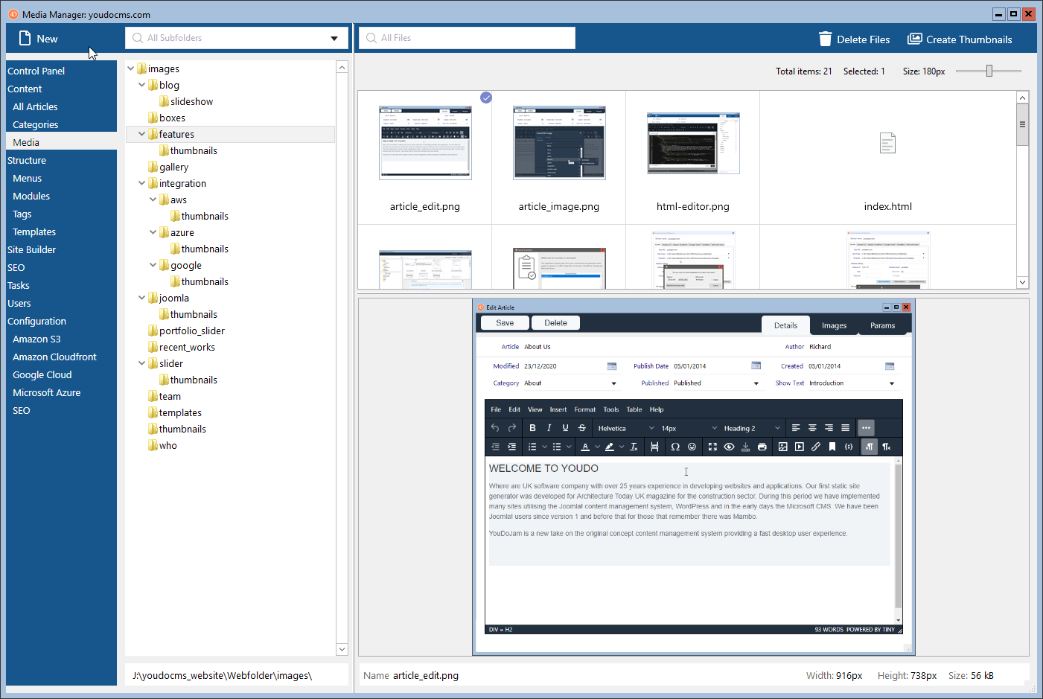Click the Create Thumbnails picture icon
The image size is (1043, 699).
click(x=914, y=39)
